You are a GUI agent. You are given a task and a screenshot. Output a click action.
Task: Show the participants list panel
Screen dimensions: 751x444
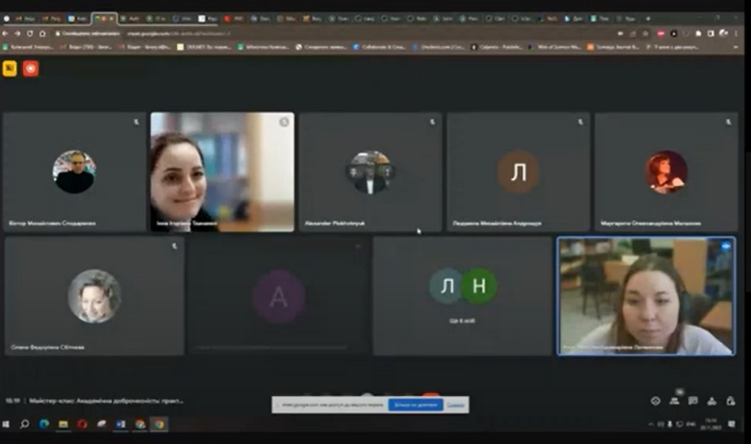[x=674, y=401]
